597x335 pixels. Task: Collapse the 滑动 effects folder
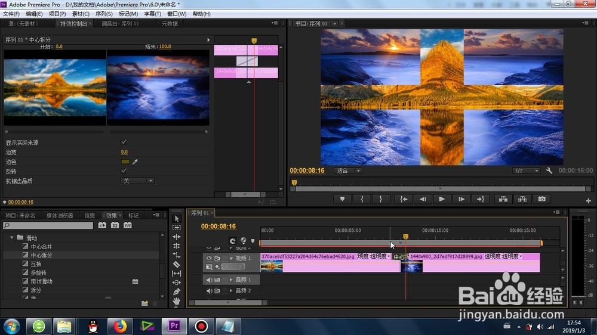pyautogui.click(x=12, y=238)
